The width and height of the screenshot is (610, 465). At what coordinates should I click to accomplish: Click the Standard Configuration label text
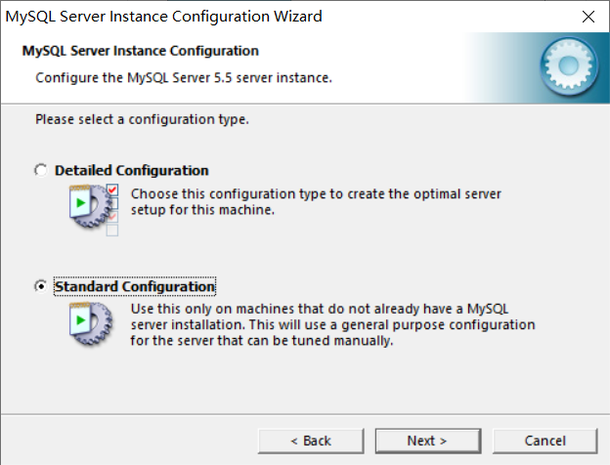(x=134, y=286)
